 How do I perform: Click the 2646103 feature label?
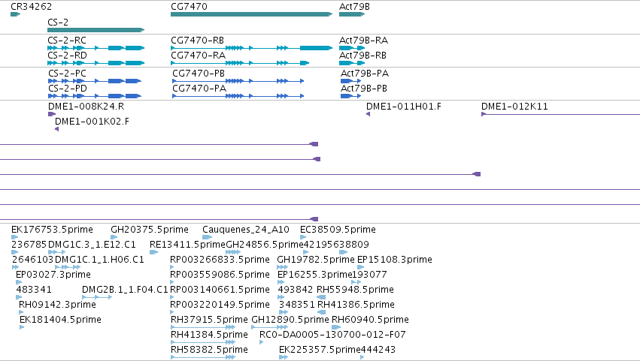click(x=32, y=260)
